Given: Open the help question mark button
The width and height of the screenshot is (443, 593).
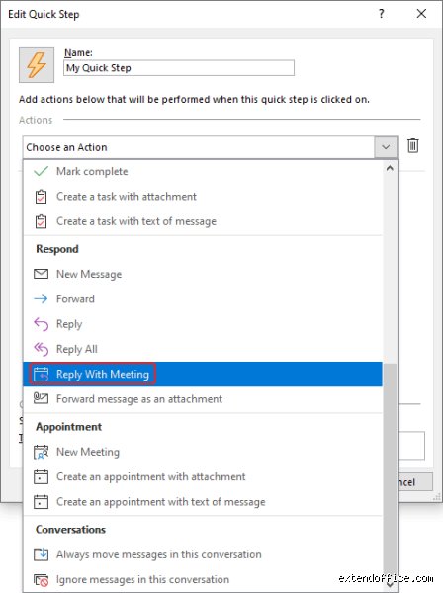Looking at the screenshot, I should tap(382, 14).
